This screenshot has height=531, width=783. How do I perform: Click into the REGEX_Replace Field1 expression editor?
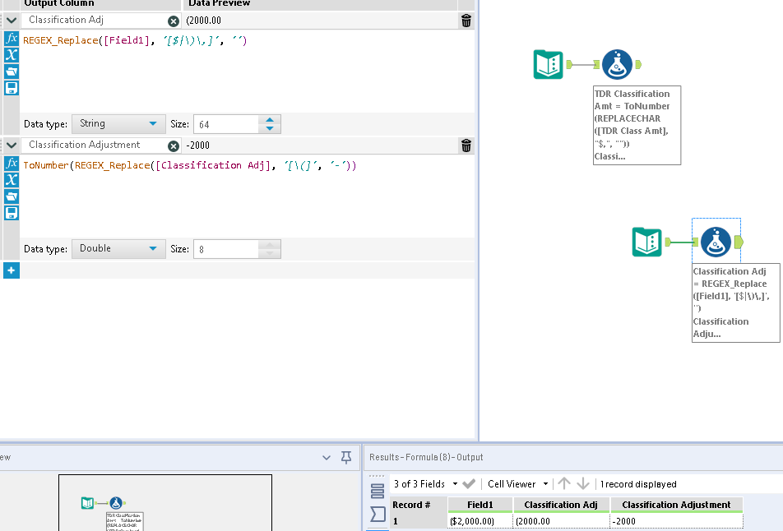248,71
